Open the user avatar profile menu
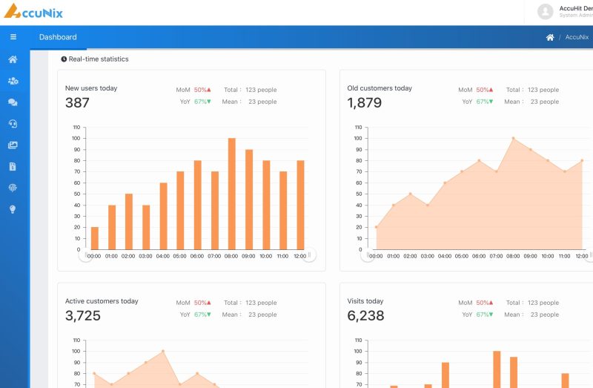Image resolution: width=593 pixels, height=388 pixels. 546,12
